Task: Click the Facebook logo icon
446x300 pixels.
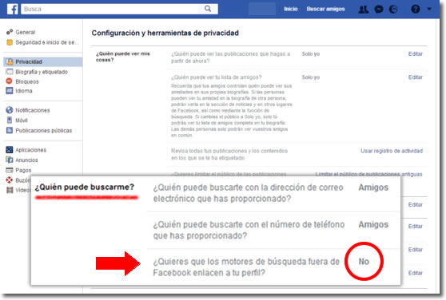Action: coord(12,9)
